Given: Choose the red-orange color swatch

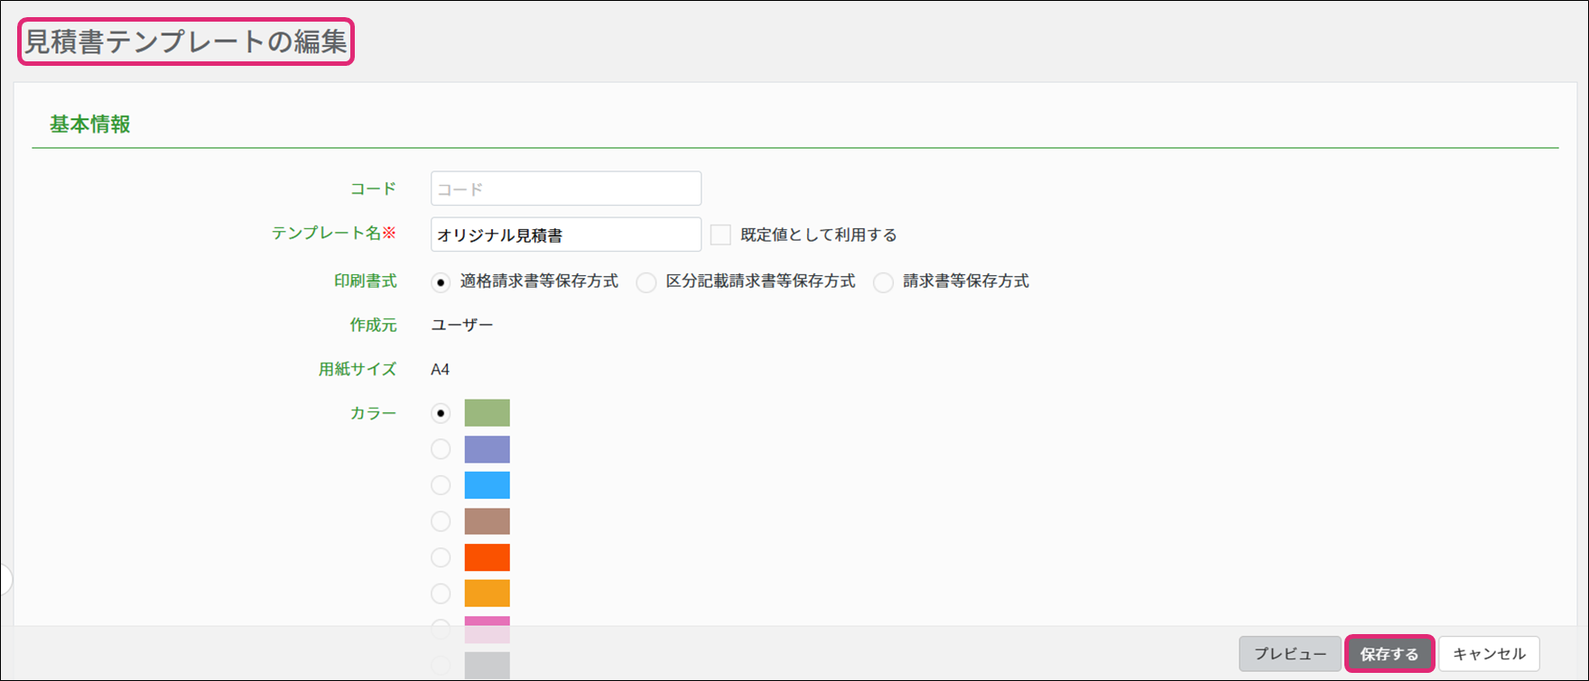Looking at the screenshot, I should pos(487,557).
